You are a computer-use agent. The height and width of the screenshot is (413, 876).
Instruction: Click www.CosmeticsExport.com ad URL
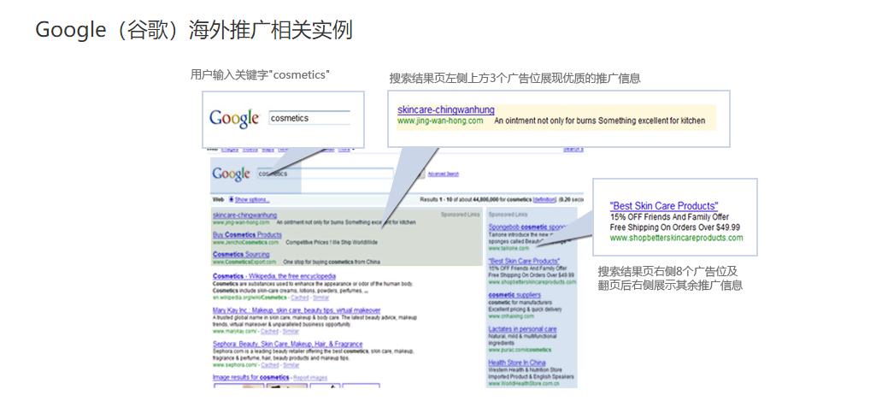click(x=244, y=263)
